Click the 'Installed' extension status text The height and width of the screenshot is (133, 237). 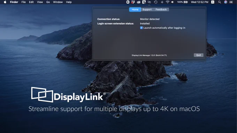tap(145, 24)
